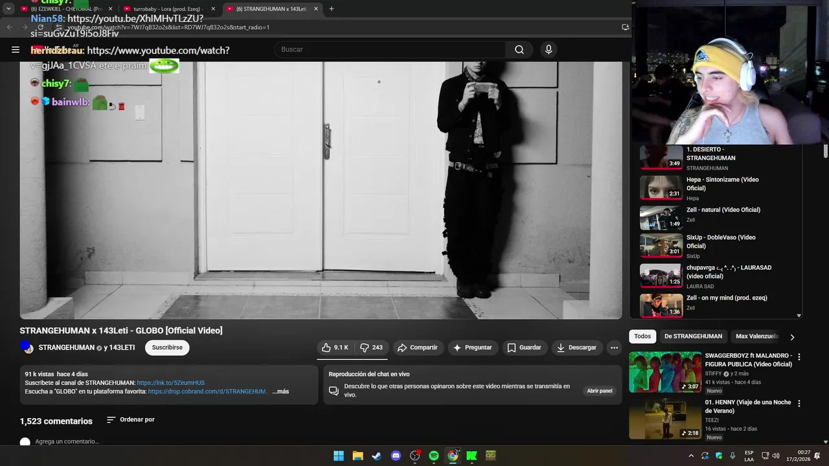Screen dimensions: 829x466
Task: Go back with browser back arrow
Action: click(x=9, y=27)
